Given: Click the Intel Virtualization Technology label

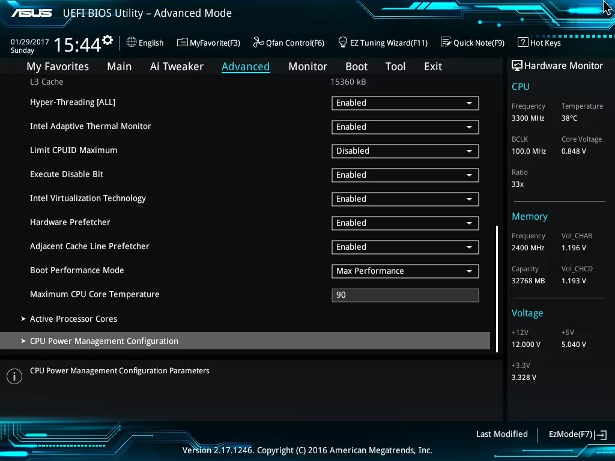Looking at the screenshot, I should click(88, 198).
